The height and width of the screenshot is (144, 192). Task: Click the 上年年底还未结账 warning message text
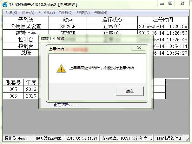point(101,68)
